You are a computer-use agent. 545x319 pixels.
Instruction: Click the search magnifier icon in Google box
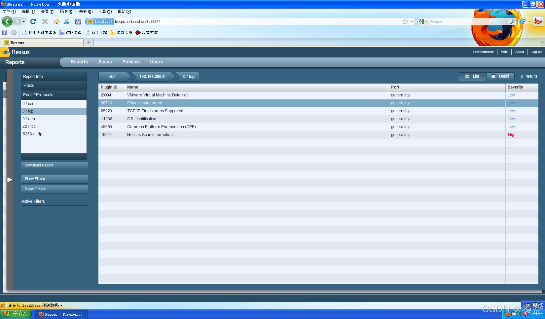click(x=513, y=21)
